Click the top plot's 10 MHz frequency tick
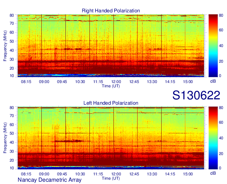 tap(12, 76)
